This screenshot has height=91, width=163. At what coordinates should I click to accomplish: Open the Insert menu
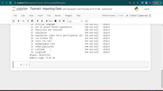(x=40, y=16)
